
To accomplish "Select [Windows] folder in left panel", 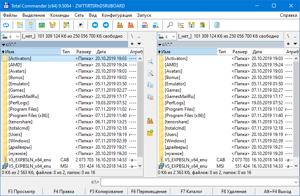I will pyautogui.click(x=70, y=141).
